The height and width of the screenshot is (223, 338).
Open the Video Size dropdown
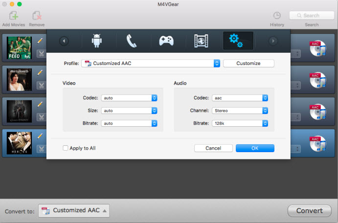point(129,111)
